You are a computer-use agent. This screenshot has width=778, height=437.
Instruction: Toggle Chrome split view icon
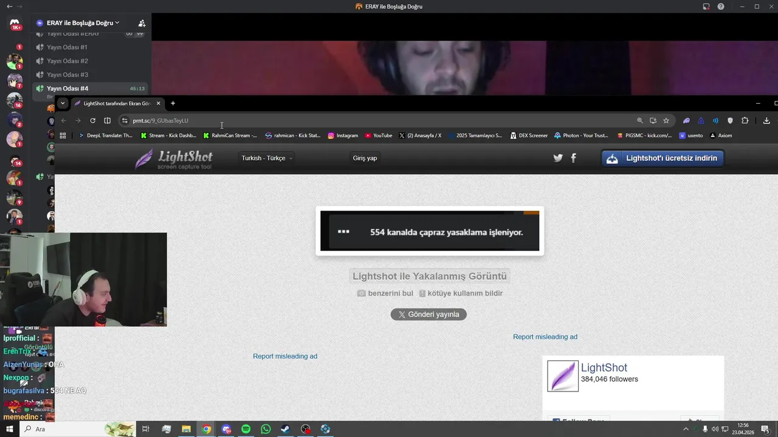pyautogui.click(x=107, y=120)
